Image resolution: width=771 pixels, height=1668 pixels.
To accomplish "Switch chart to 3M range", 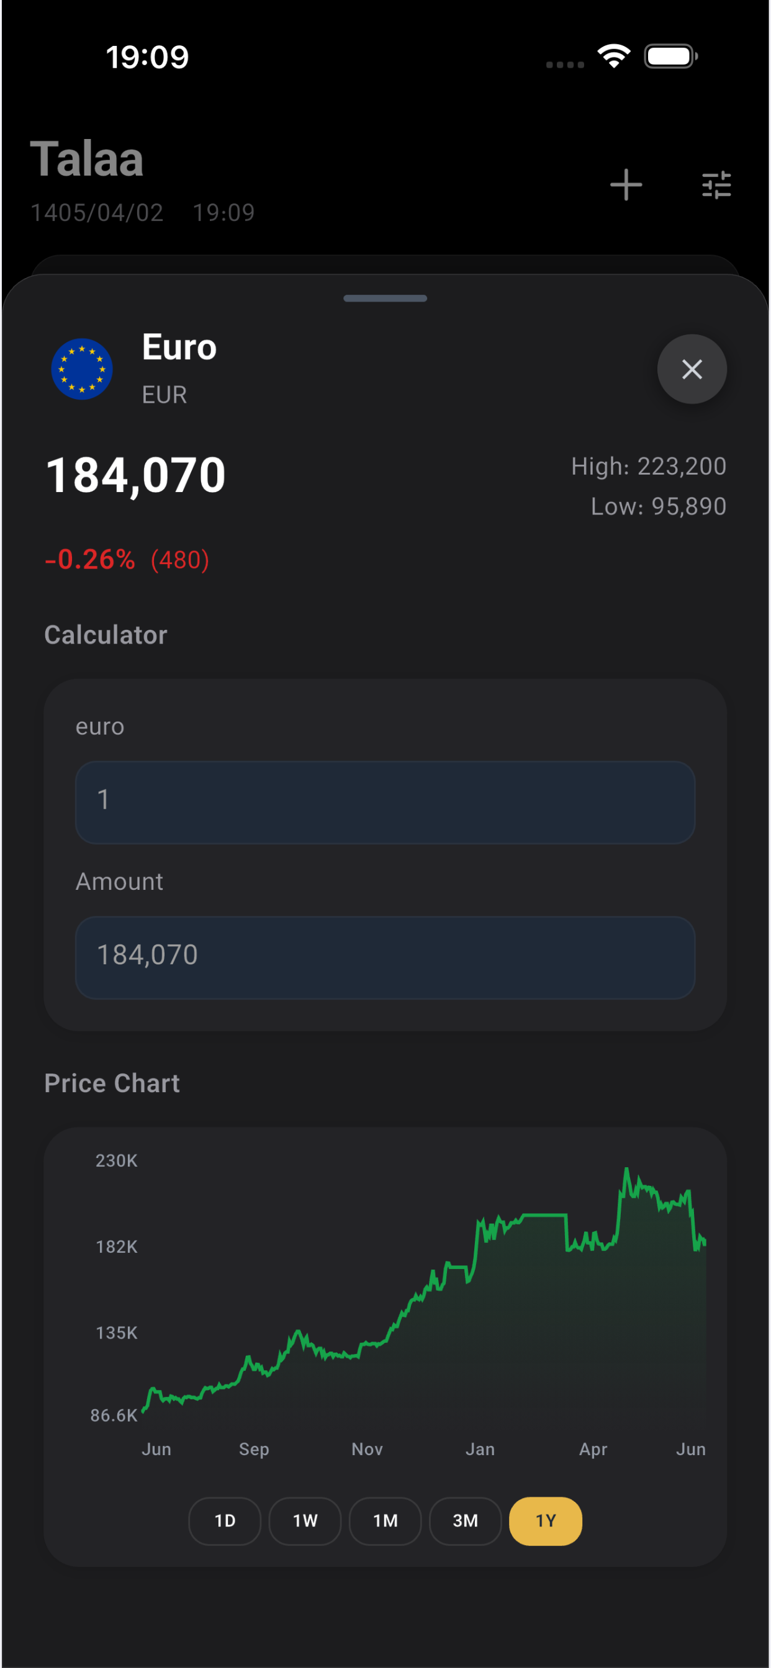I will (x=465, y=1521).
